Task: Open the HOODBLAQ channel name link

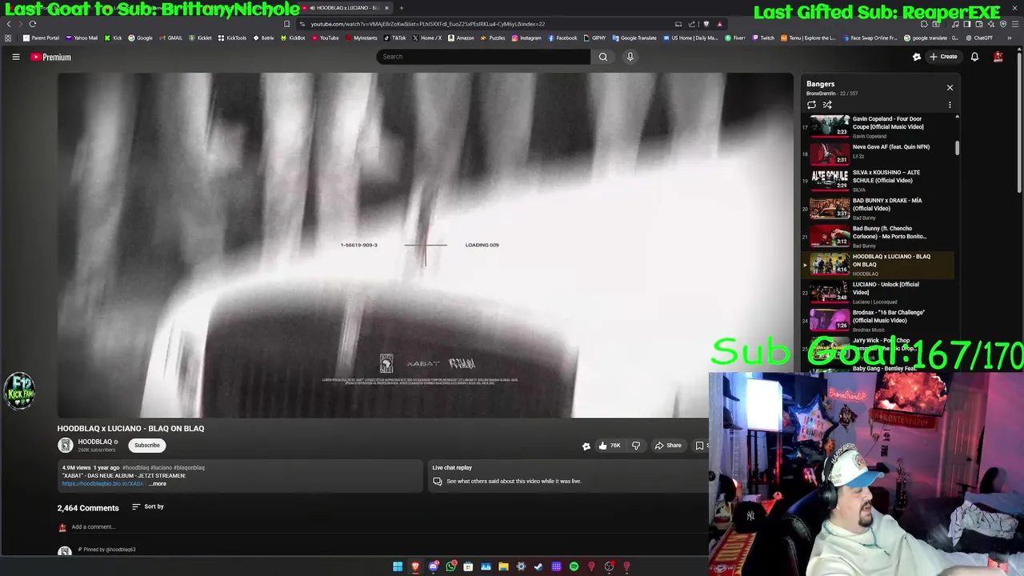Action: (94, 442)
